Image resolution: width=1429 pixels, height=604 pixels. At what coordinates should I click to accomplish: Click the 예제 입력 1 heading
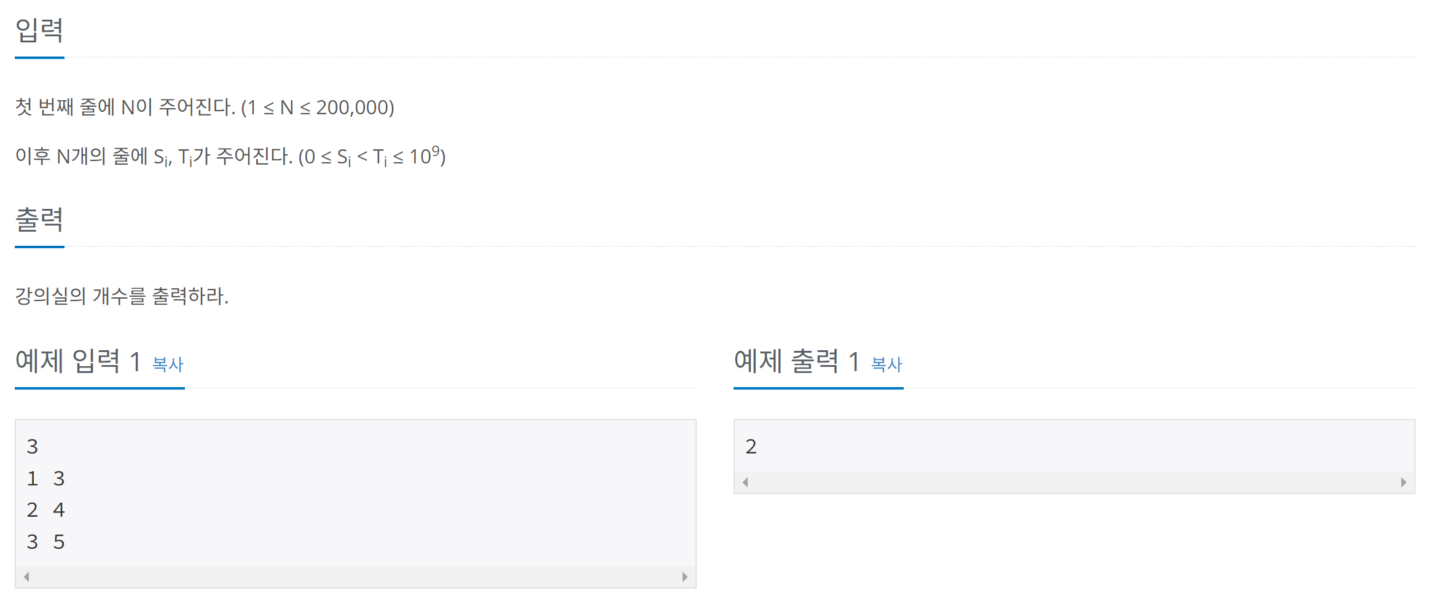79,361
